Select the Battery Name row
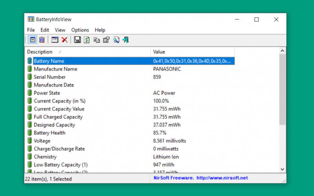This screenshot has width=314, height=196. tap(134, 61)
